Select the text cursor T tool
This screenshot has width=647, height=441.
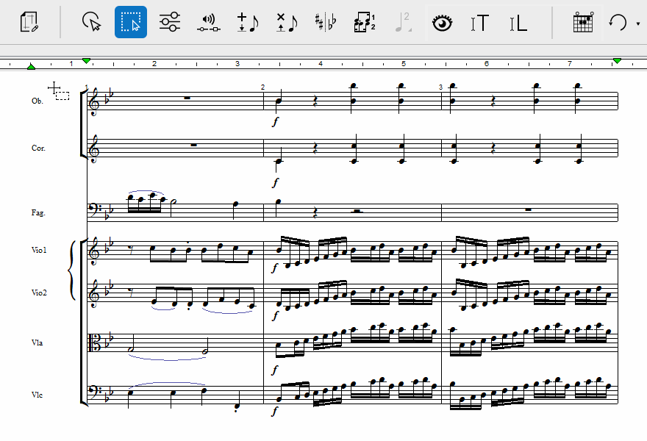click(479, 23)
